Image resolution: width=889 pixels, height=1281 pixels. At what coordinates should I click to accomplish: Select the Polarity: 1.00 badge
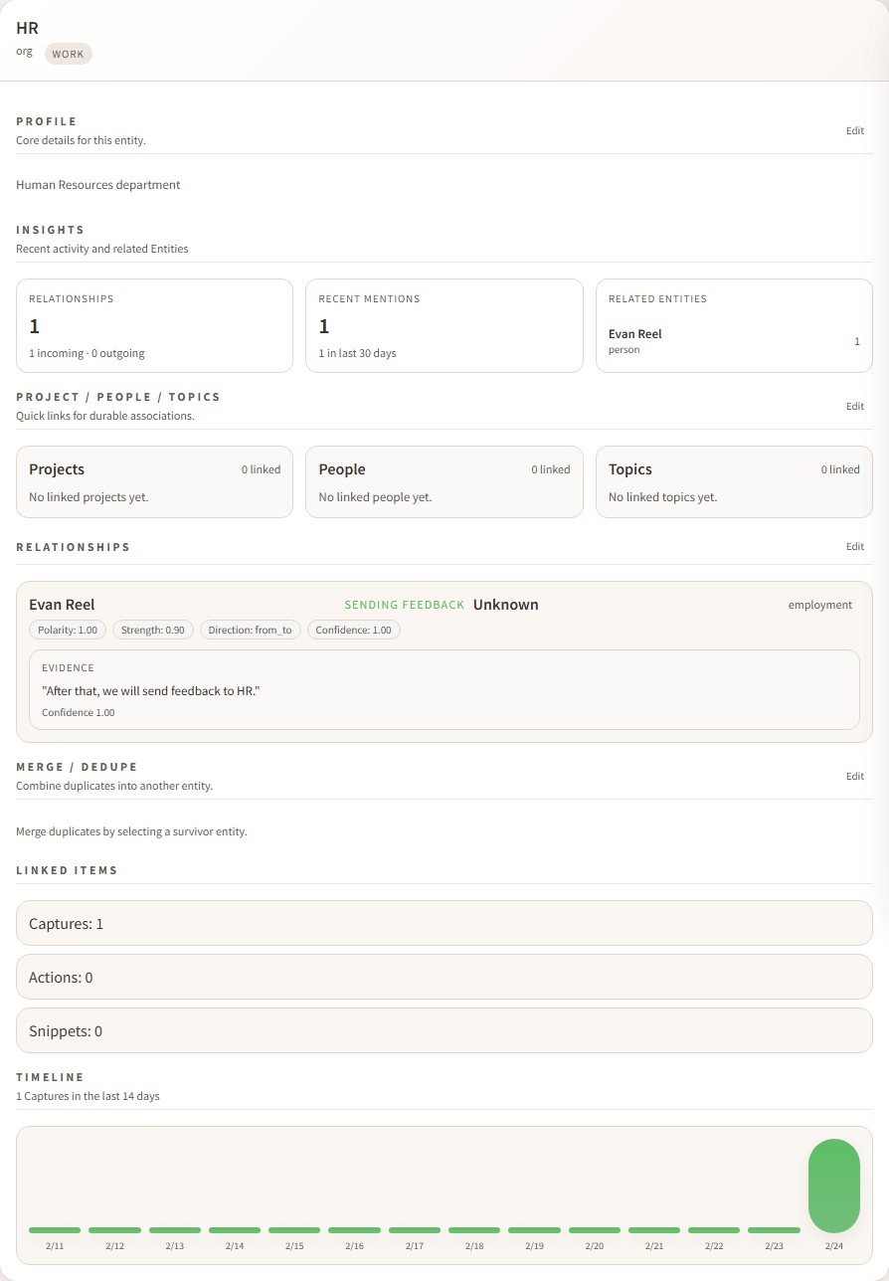[x=67, y=629]
